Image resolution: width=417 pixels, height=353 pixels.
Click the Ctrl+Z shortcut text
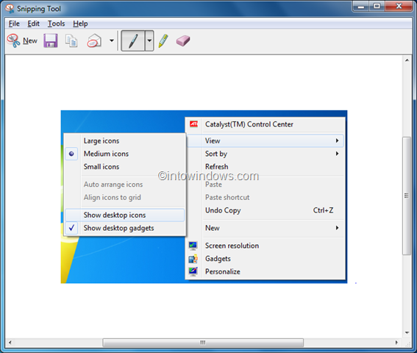tap(323, 210)
